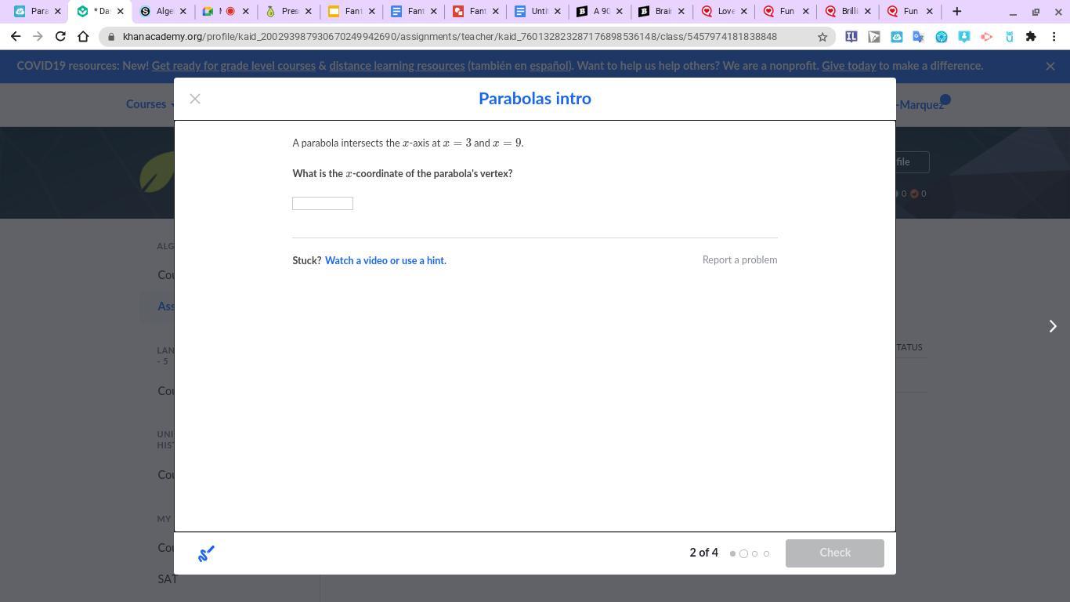1070x602 pixels.
Task: Navigate back to the previous page
Action: click(x=16, y=37)
